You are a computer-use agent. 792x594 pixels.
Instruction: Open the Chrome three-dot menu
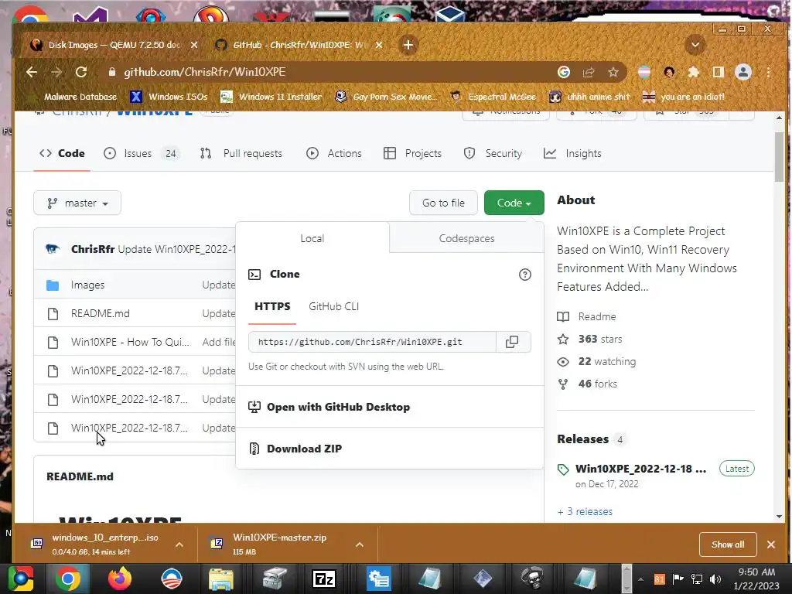click(768, 72)
